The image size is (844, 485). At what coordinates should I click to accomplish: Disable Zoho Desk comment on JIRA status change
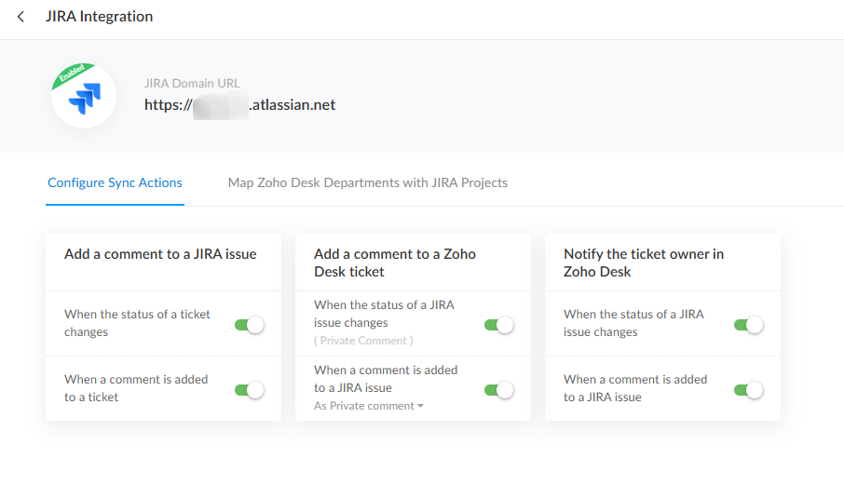point(498,325)
